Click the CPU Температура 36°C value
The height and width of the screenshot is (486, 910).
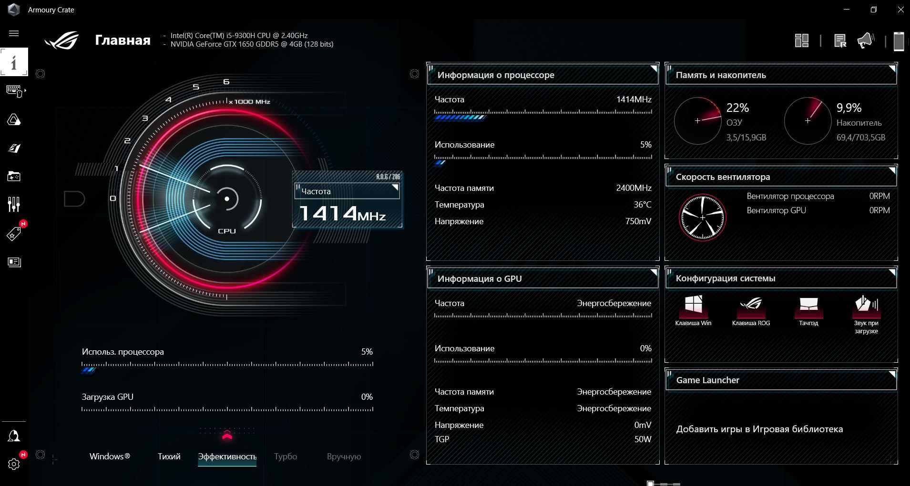point(643,205)
